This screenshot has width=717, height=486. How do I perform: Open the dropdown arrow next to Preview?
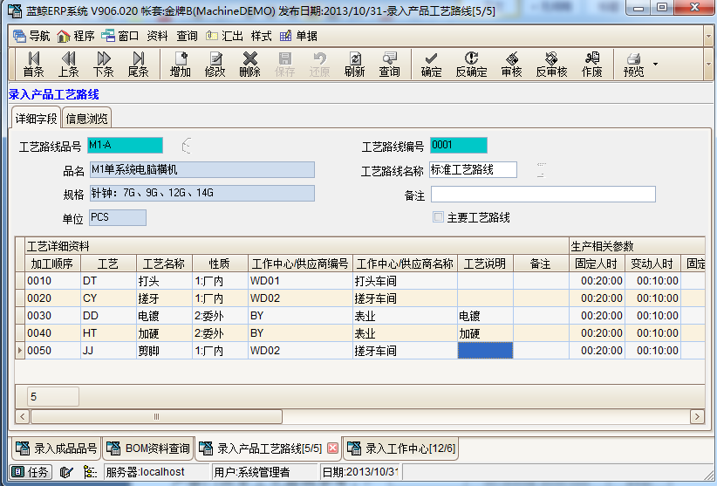[655, 64]
